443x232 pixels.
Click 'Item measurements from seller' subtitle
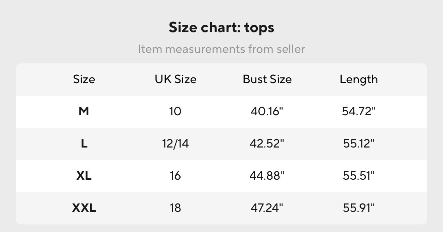coord(222,49)
